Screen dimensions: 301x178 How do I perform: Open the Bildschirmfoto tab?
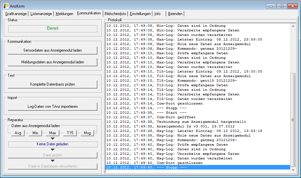tap(115, 14)
